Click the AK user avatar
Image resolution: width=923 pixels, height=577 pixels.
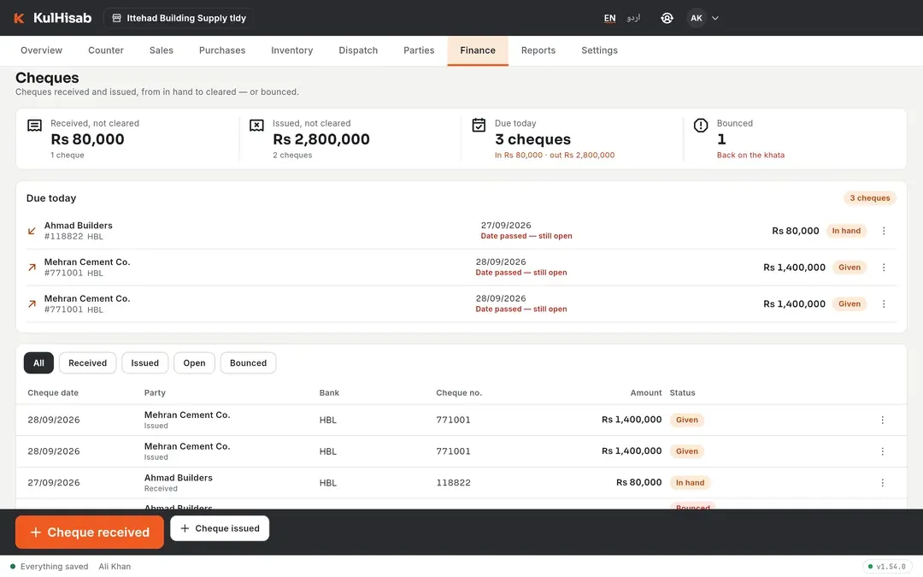point(696,18)
